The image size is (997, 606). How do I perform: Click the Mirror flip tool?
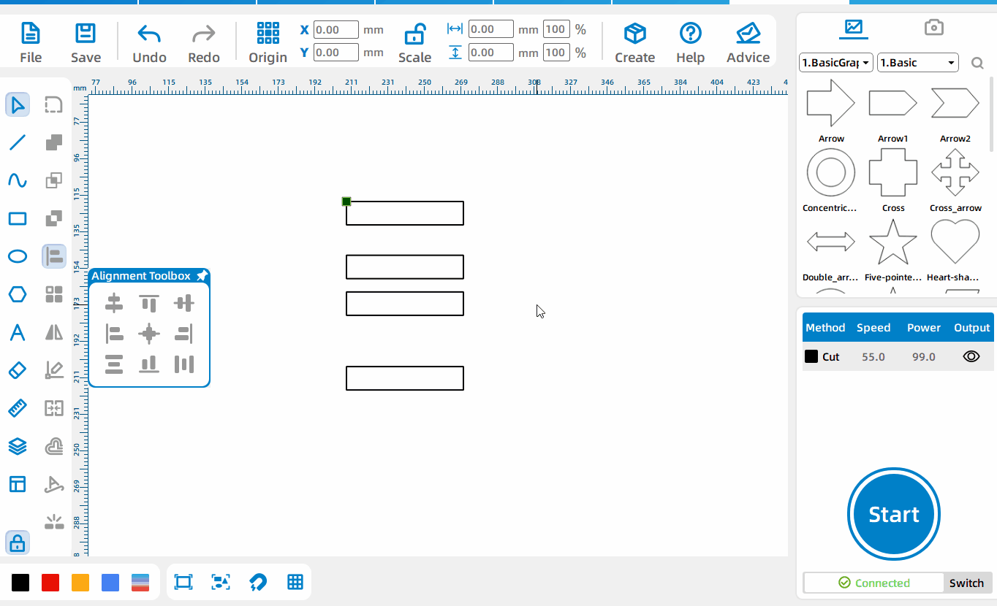[x=54, y=332]
